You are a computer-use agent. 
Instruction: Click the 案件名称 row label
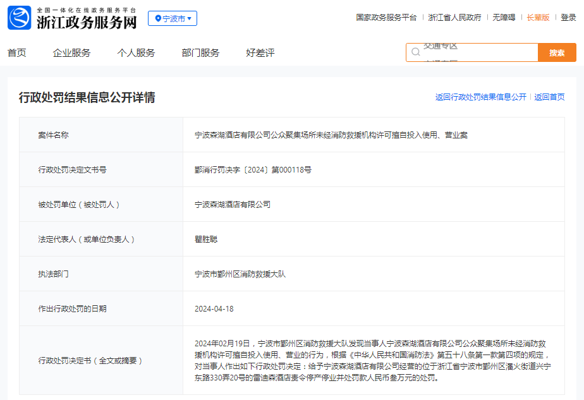(53, 135)
